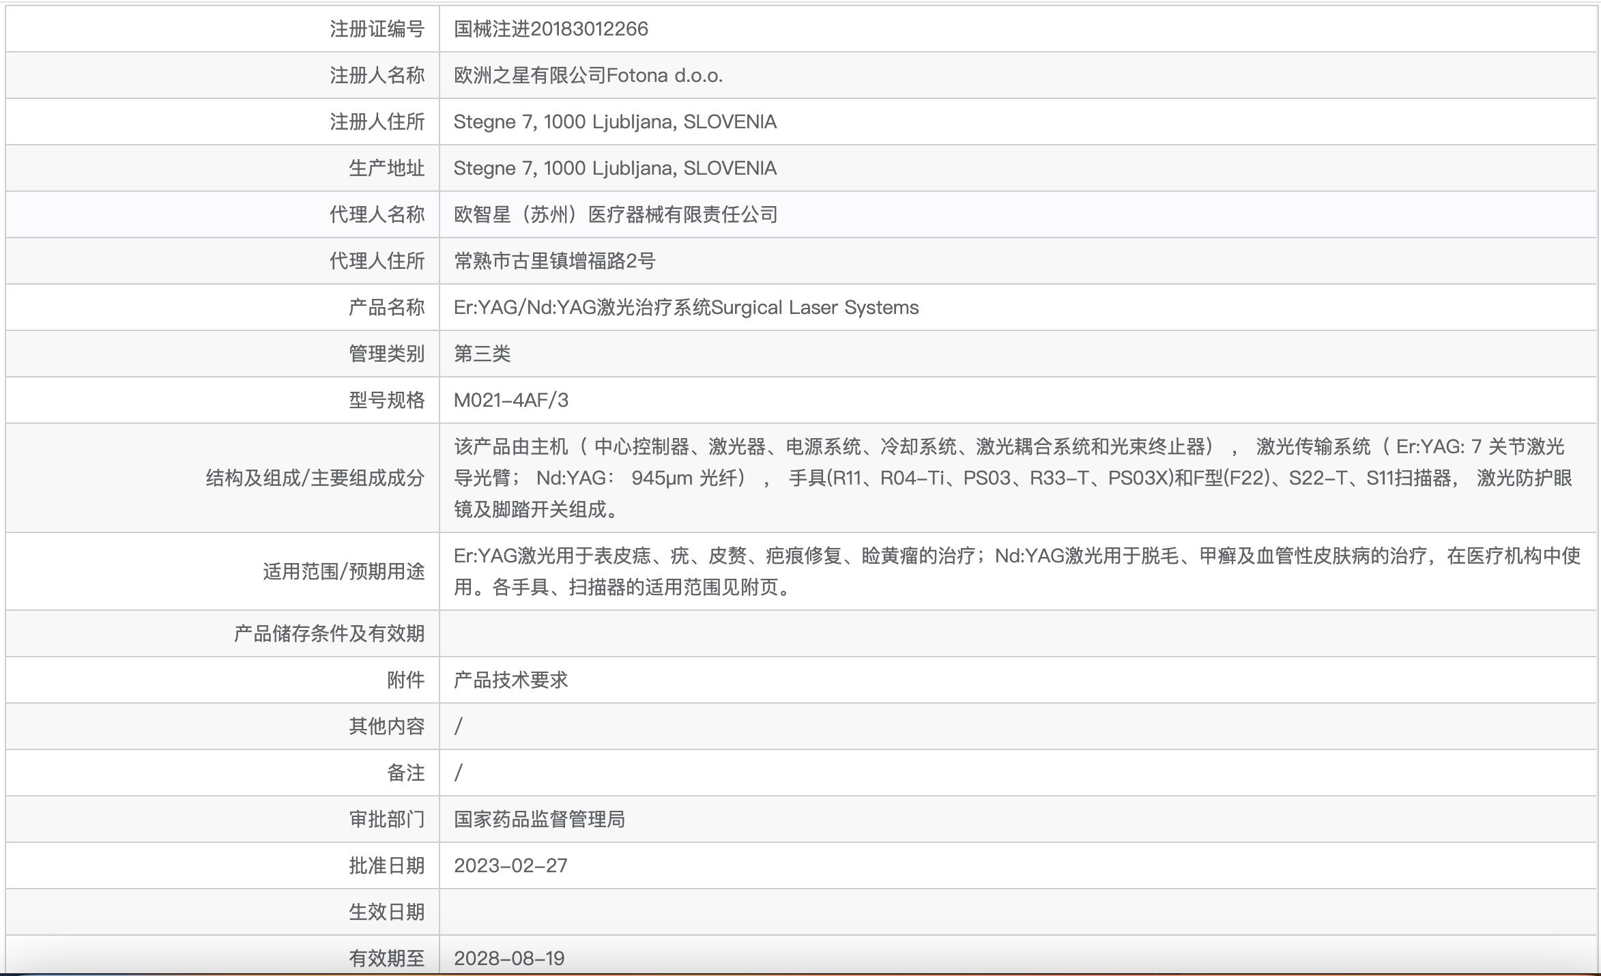
Task: Click agent name 欧智星（苏州）医疗器械有限责任公司
Action: pyautogui.click(x=616, y=214)
